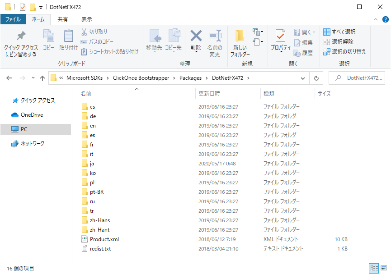Image resolution: width=391 pixels, height=274 pixels.
Task: Open the Help question mark icon
Action: tap(385, 19)
